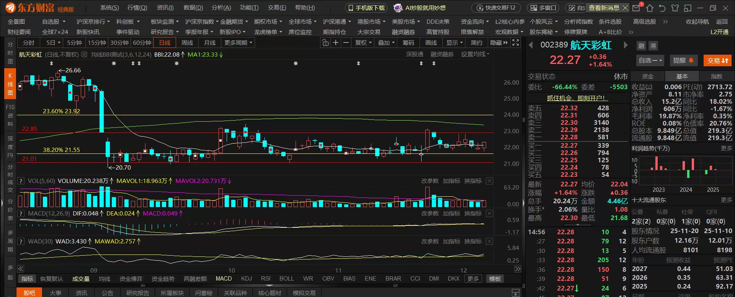Expand the 叠加 overlay dropdown

click(386, 43)
